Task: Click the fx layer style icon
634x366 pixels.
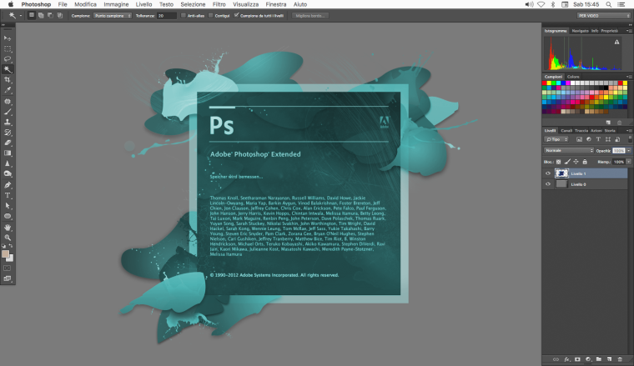Action: click(567, 358)
